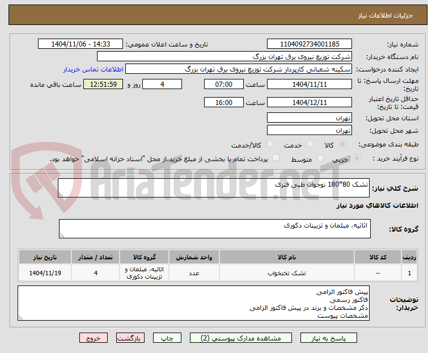Select the کالا radio button
The image size is (428, 353).
[x=342, y=144]
